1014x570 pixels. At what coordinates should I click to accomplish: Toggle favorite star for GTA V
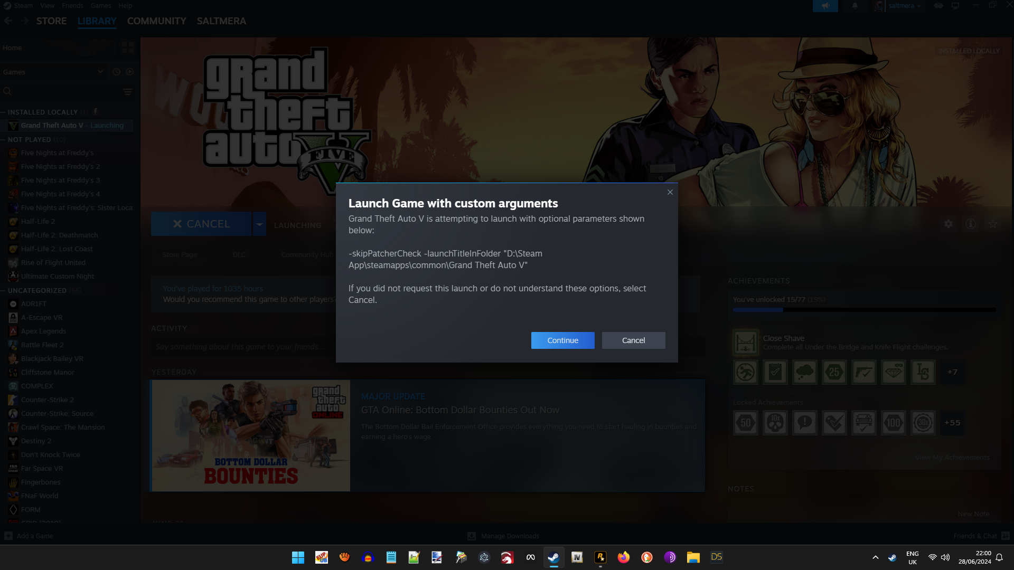993,224
